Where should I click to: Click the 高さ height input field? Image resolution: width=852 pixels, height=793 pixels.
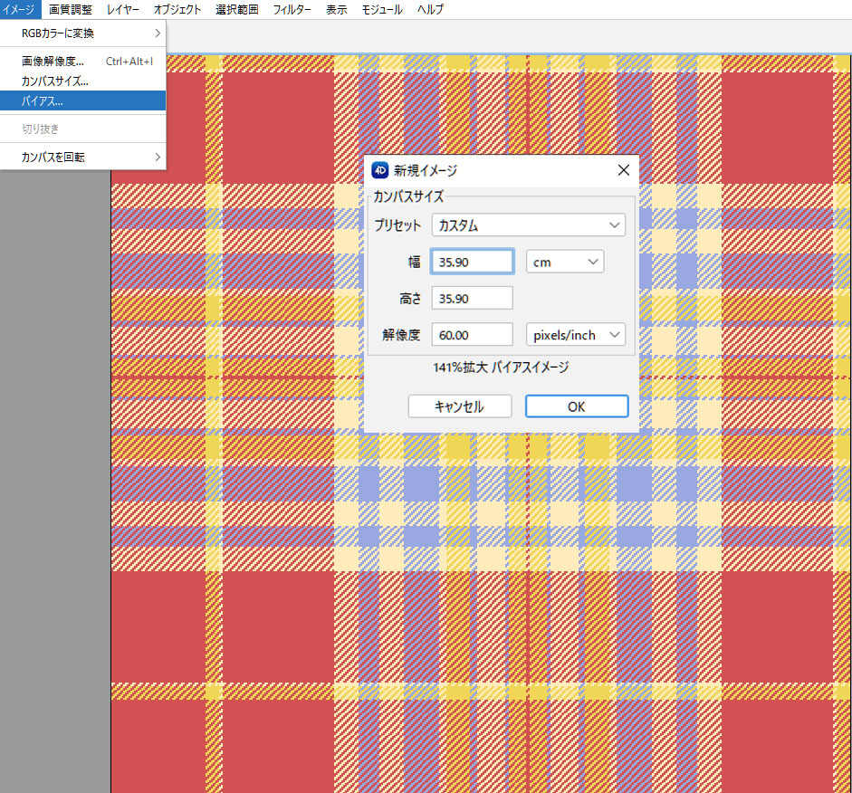point(472,298)
